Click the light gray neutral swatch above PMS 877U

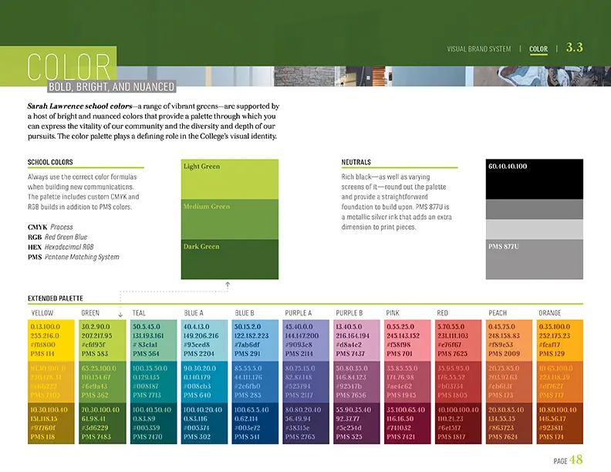tap(534, 229)
